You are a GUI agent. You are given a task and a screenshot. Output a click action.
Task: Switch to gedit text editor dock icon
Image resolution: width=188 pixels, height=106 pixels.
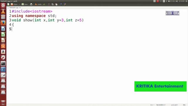click(x=3, y=75)
